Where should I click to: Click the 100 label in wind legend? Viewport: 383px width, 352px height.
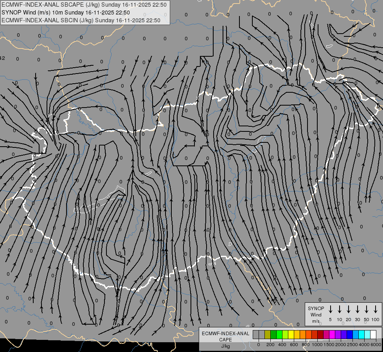tap(375, 320)
